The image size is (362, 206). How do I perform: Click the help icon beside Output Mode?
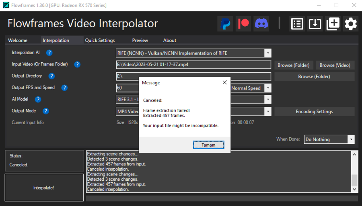(x=46, y=111)
